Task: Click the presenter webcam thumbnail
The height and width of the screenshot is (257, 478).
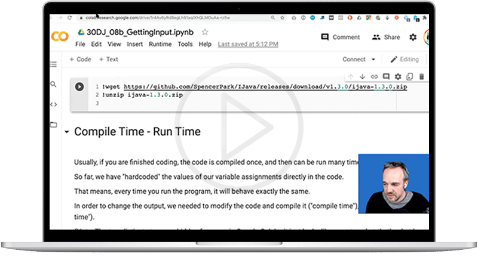Action: click(394, 184)
